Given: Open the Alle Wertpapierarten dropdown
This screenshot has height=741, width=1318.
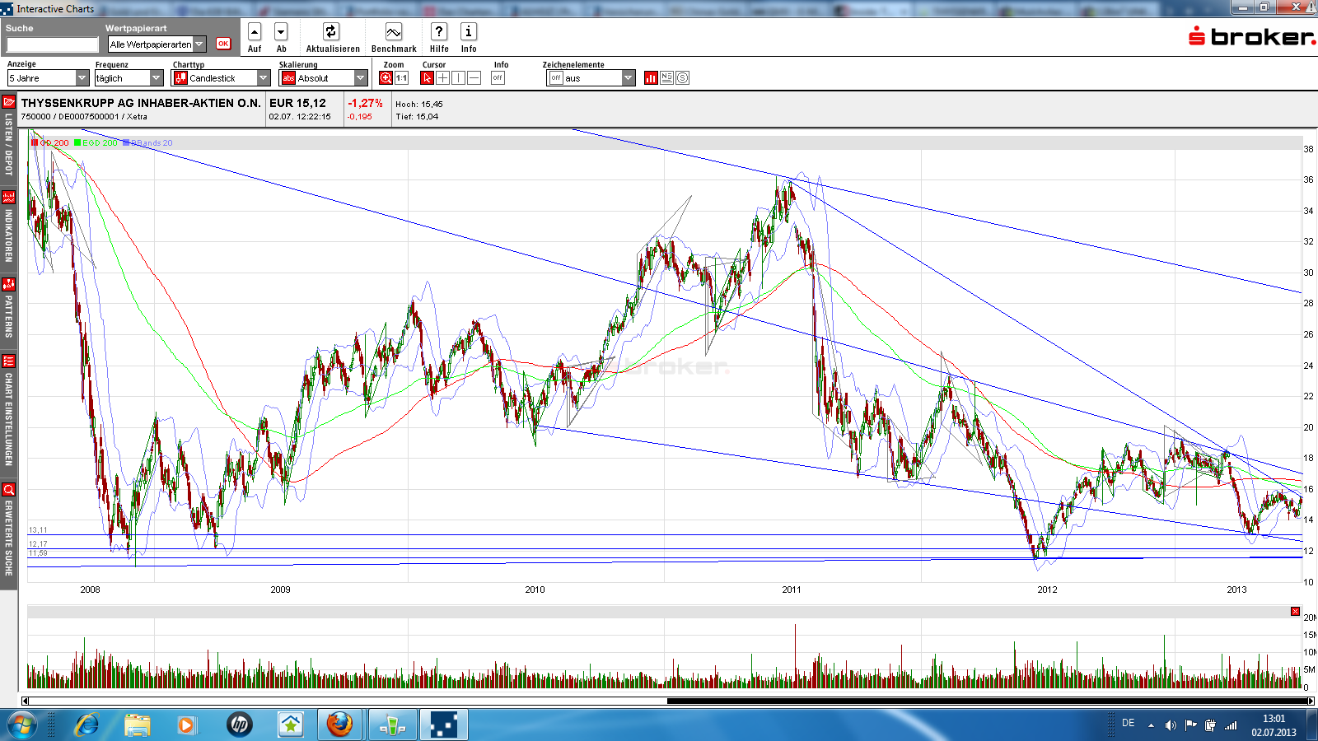Looking at the screenshot, I should coord(157,44).
